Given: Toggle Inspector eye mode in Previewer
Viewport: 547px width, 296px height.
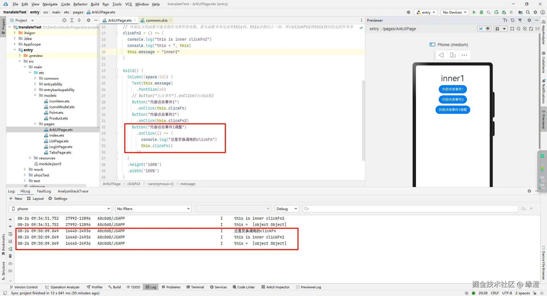Looking at the screenshot, I should point(481,29).
